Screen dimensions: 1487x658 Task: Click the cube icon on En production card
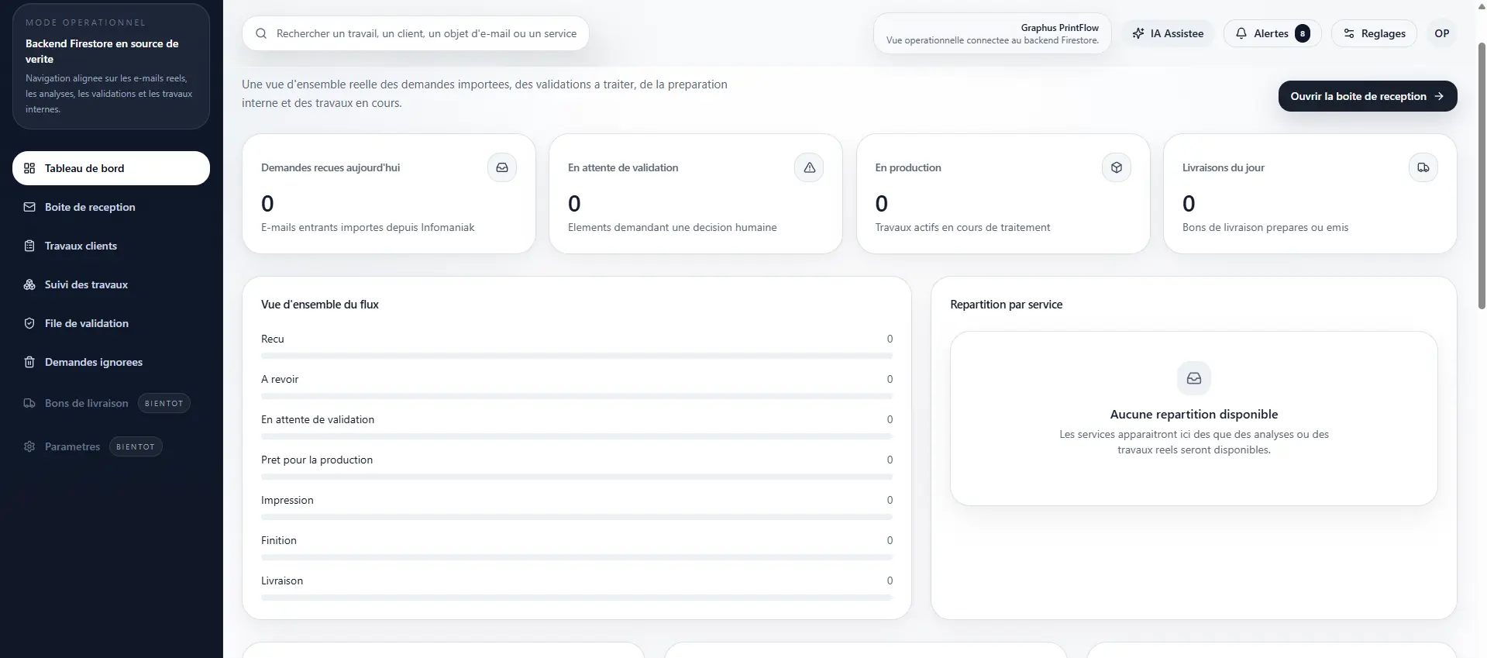tap(1117, 167)
